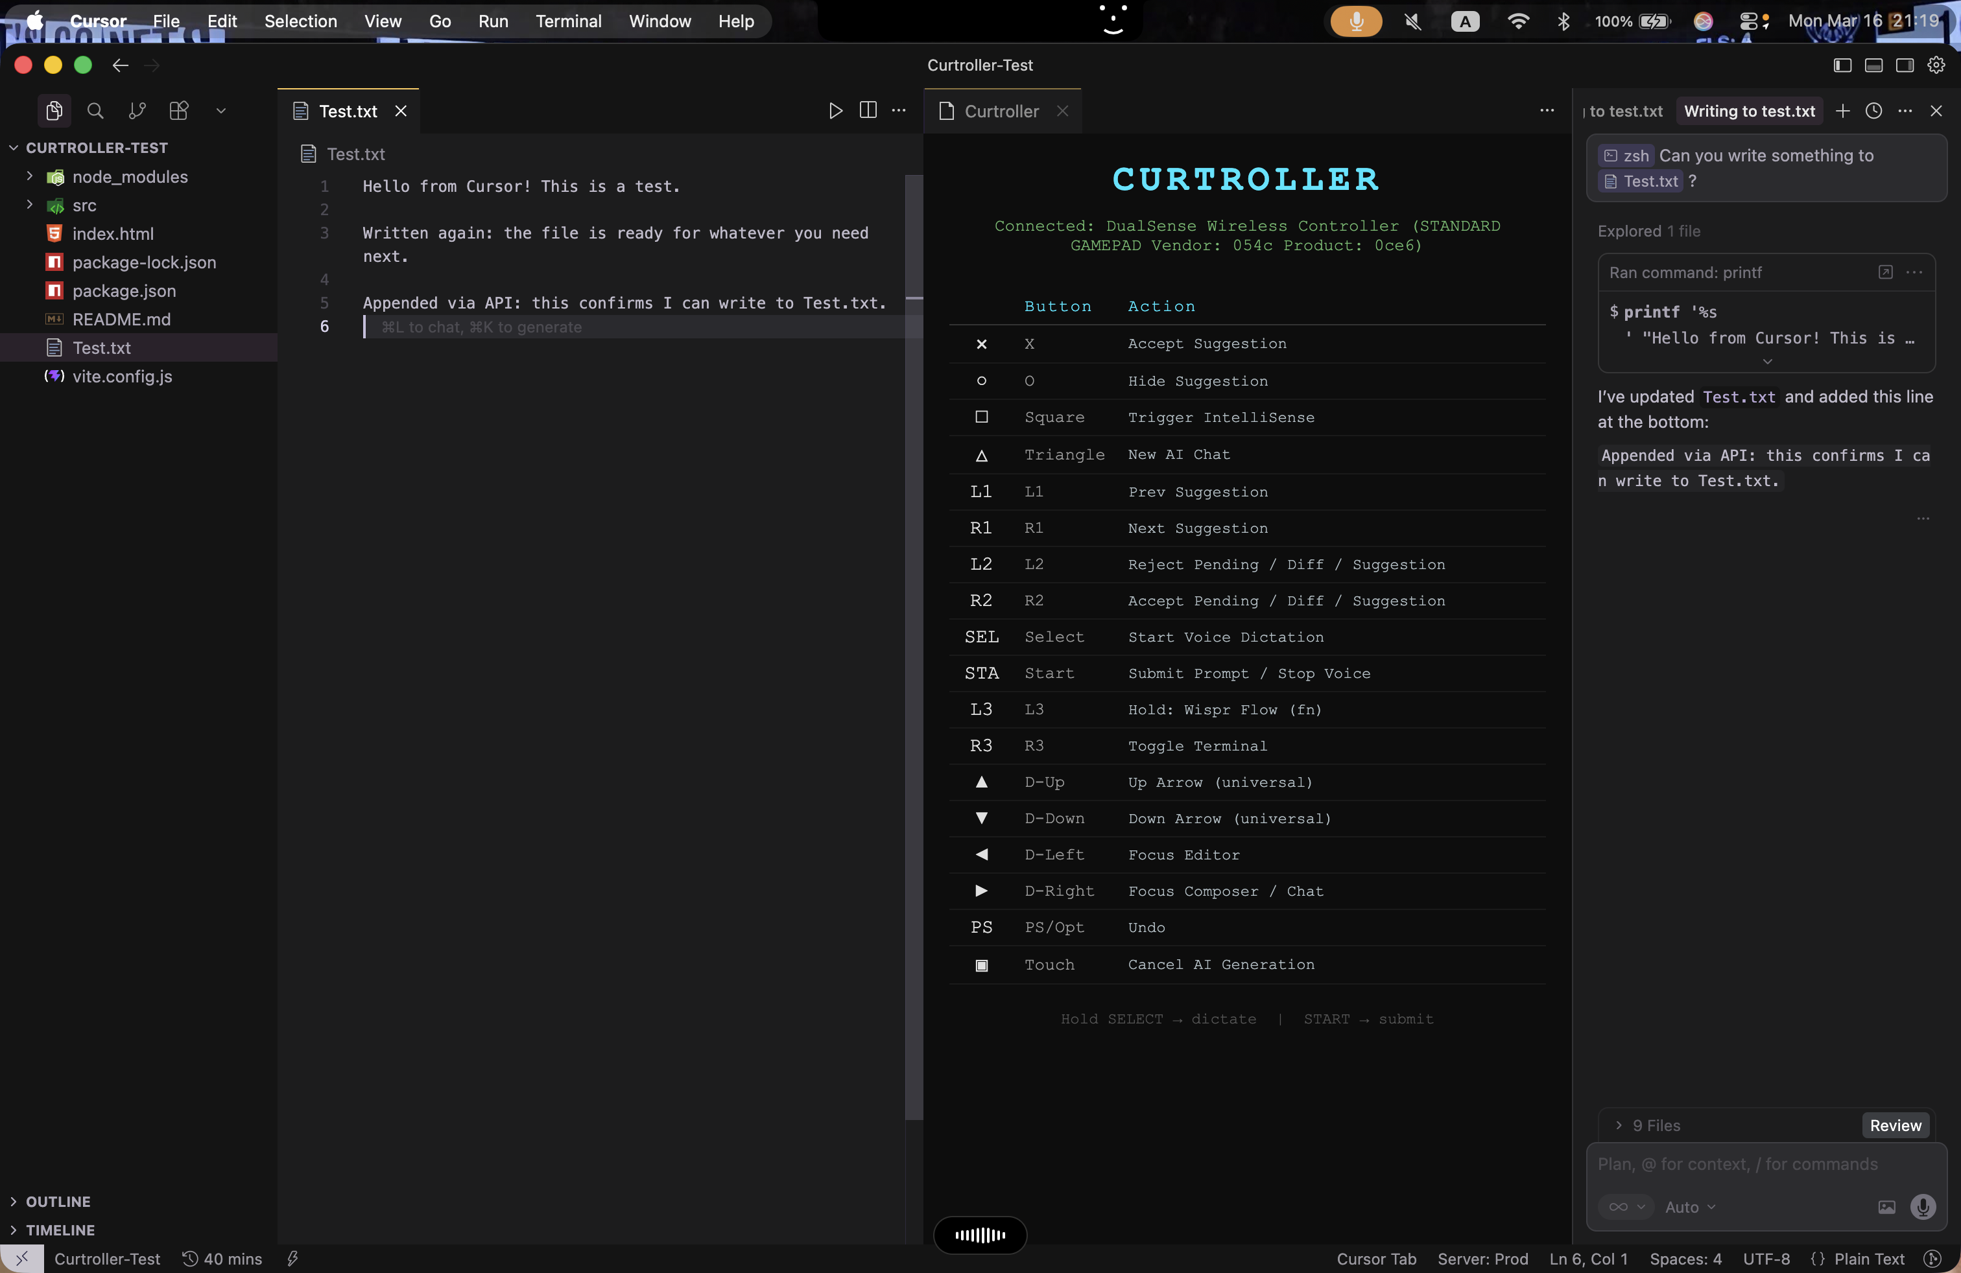Open the Auto model dropdown

click(1689, 1206)
